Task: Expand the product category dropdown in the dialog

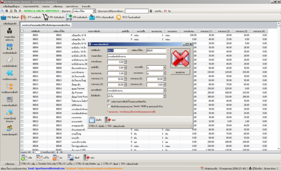Action: pyautogui.click(x=164, y=90)
